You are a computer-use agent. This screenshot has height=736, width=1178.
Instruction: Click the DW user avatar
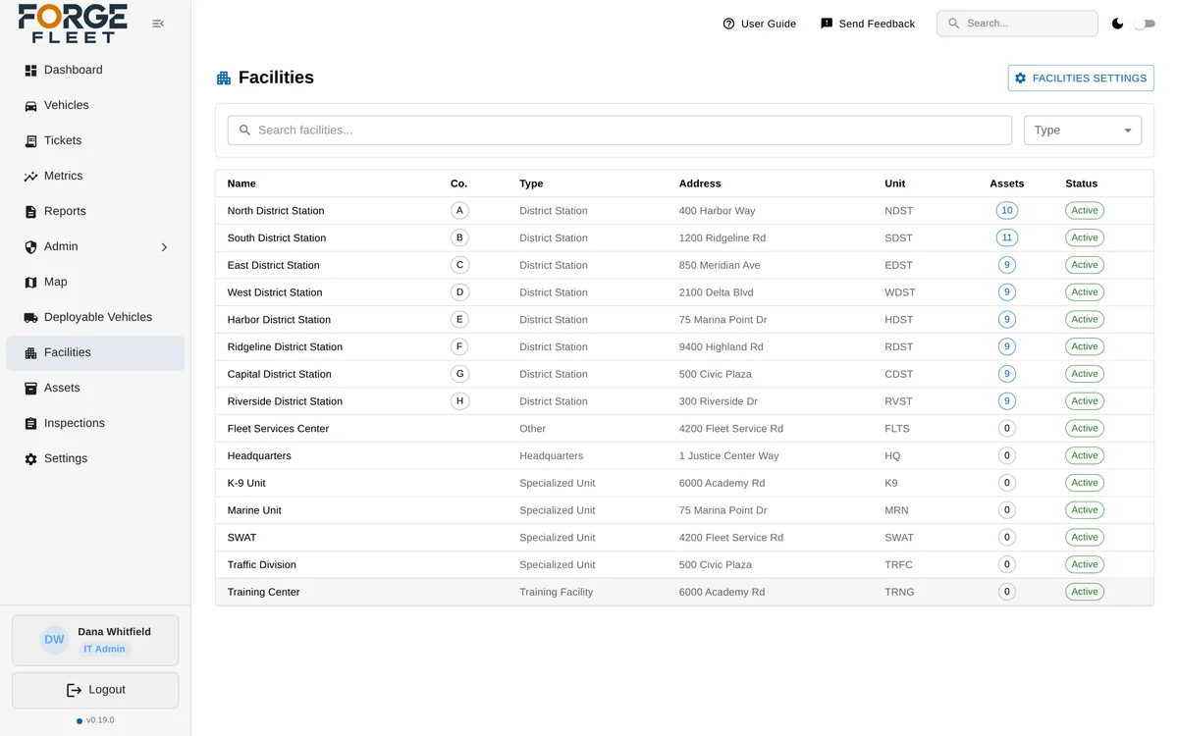(54, 640)
